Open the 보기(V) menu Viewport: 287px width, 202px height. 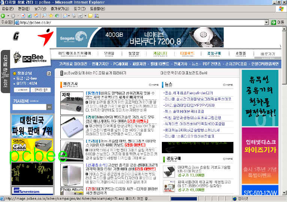click(40, 9)
